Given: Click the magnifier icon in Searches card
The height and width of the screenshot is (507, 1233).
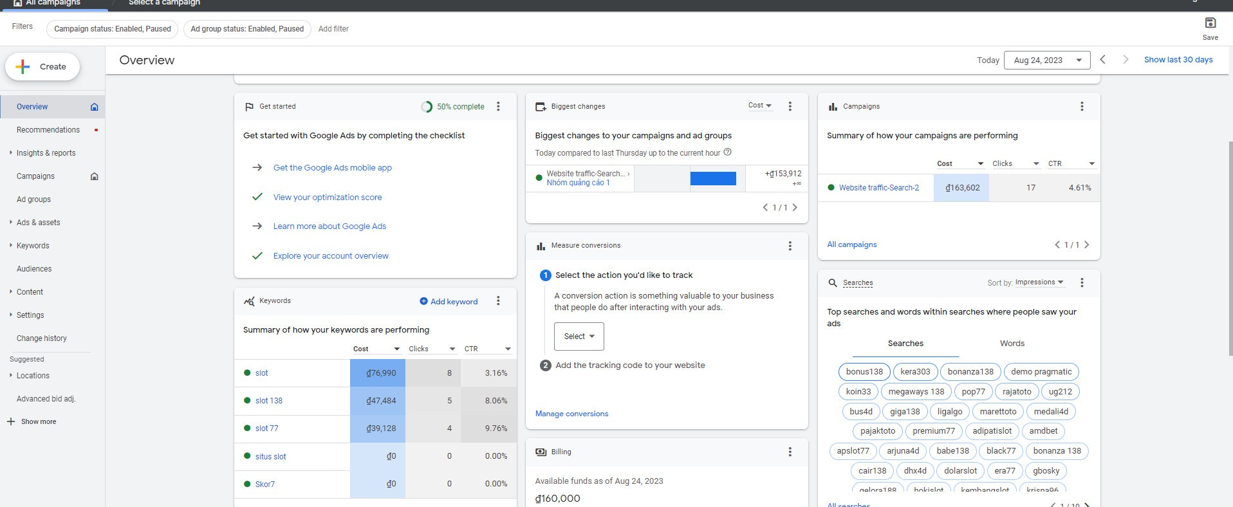Looking at the screenshot, I should [x=833, y=283].
